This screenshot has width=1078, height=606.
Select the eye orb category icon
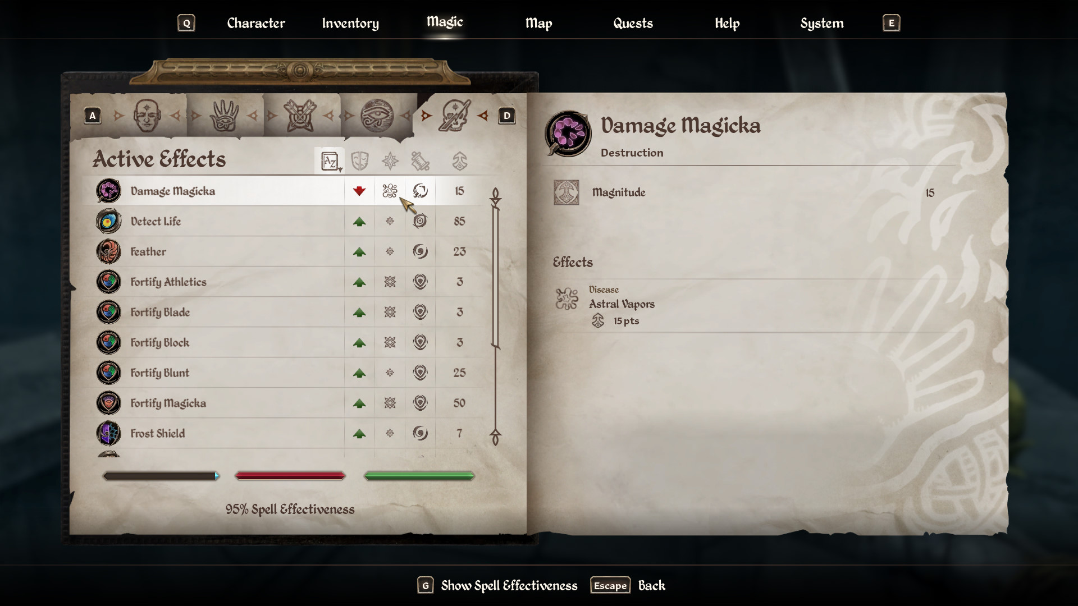click(x=377, y=116)
